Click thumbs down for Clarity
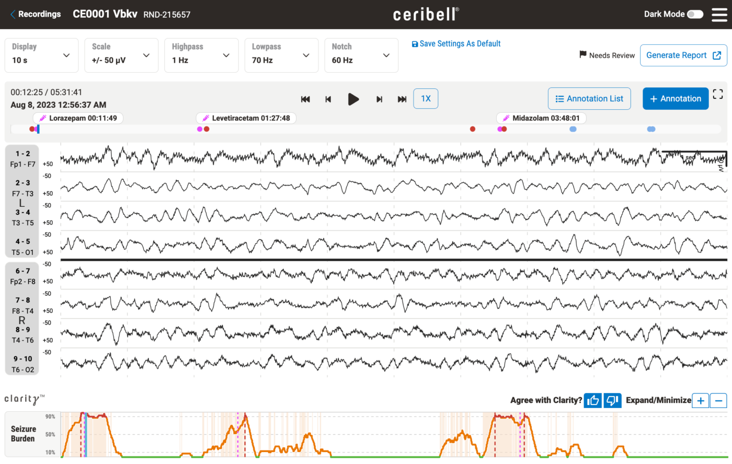 pyautogui.click(x=612, y=400)
